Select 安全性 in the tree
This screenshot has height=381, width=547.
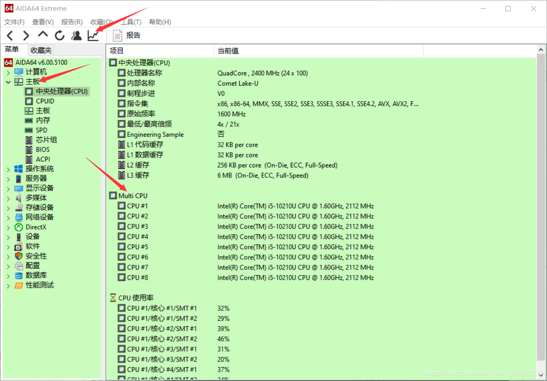click(36, 256)
